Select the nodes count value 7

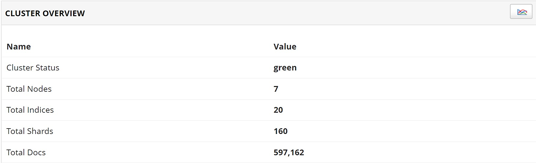point(276,89)
